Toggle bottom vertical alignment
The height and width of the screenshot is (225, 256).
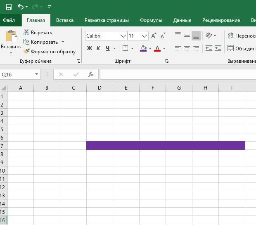tap(196, 36)
